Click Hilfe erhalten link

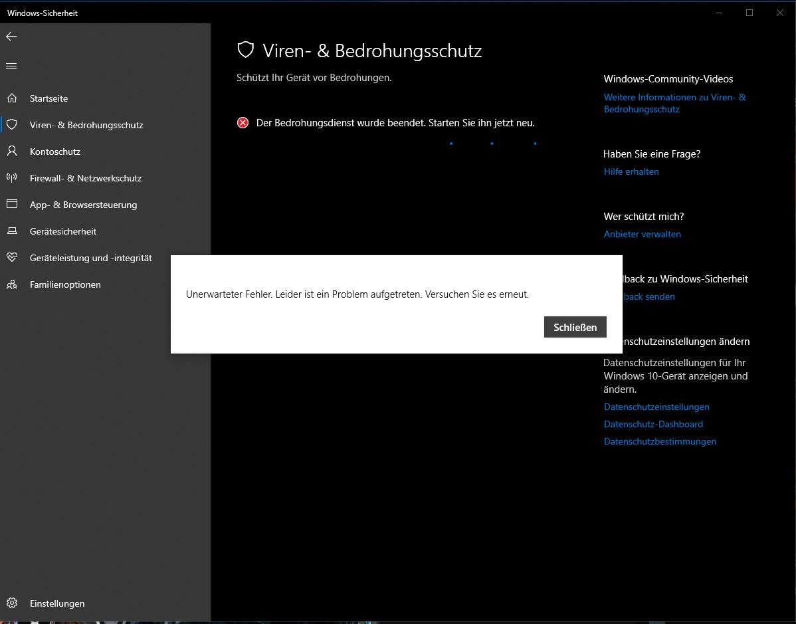631,171
